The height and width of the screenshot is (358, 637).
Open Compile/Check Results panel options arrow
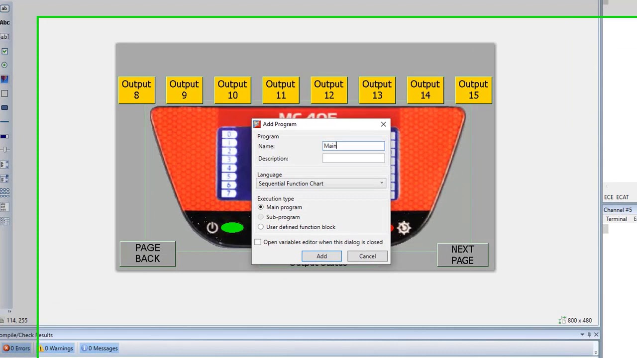pos(582,335)
